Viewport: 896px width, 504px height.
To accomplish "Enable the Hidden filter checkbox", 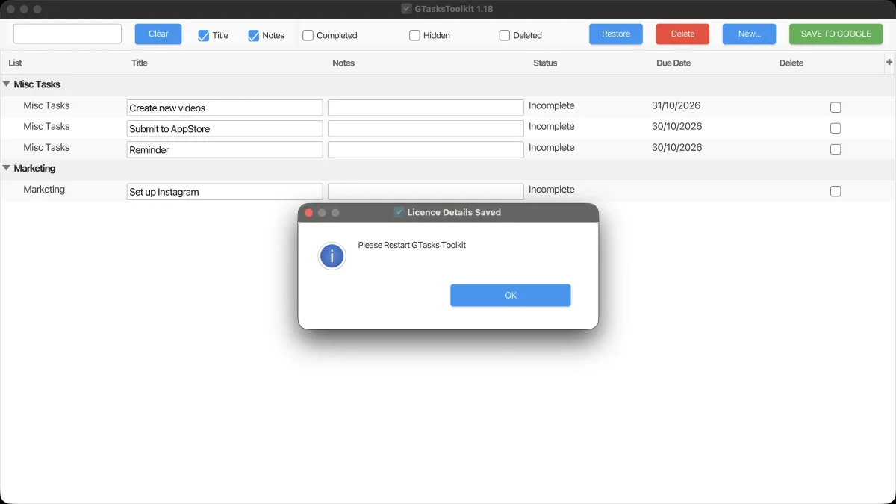I will (414, 35).
